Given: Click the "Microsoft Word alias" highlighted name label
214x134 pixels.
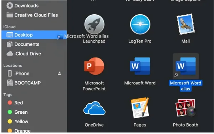Looking at the screenshot, I should pyautogui.click(x=185, y=86).
